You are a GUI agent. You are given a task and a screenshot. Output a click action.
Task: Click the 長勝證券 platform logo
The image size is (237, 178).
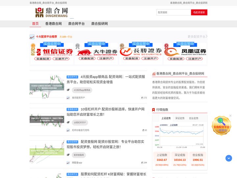[x=141, y=52]
